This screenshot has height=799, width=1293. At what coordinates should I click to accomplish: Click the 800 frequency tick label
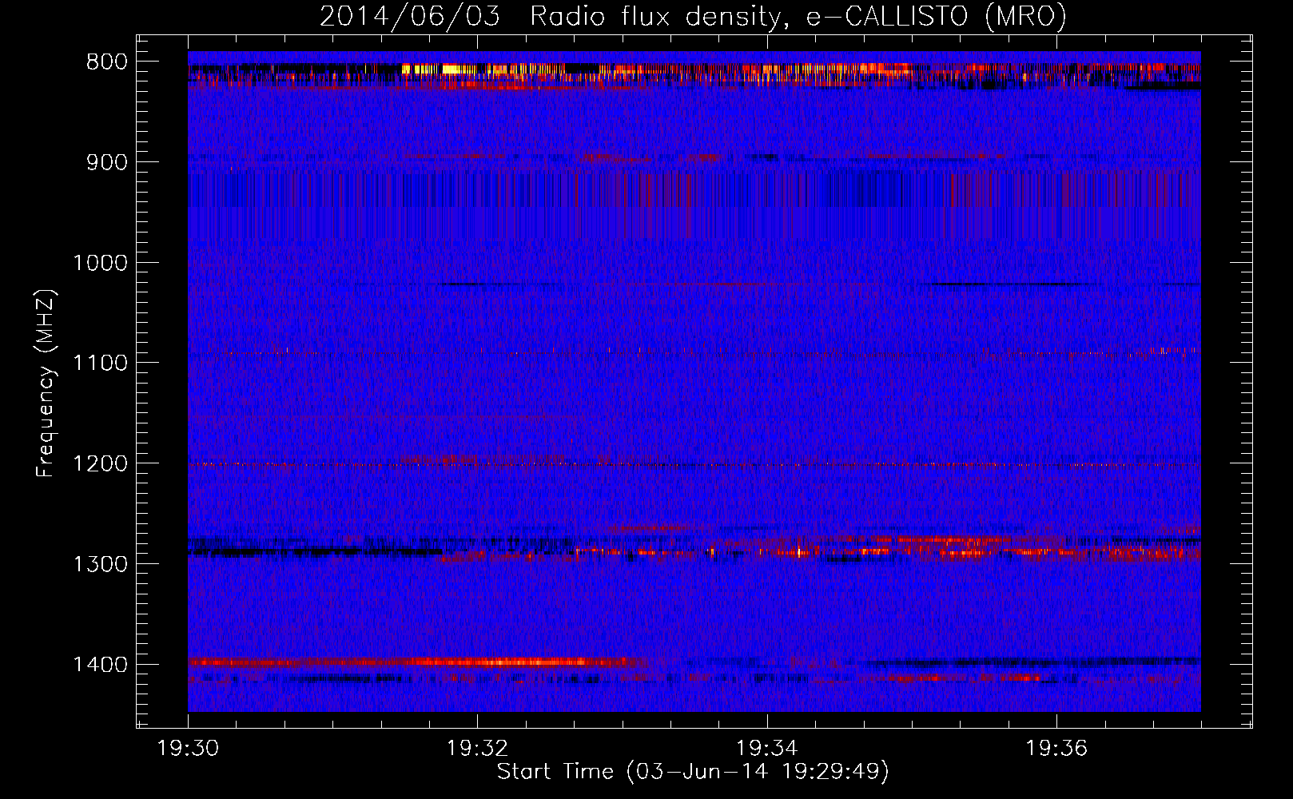pos(107,62)
